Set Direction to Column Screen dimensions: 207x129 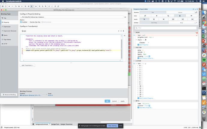tap(180, 12)
